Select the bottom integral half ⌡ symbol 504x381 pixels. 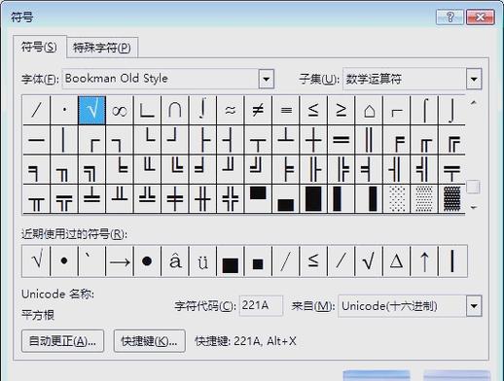pyautogui.click(x=451, y=111)
